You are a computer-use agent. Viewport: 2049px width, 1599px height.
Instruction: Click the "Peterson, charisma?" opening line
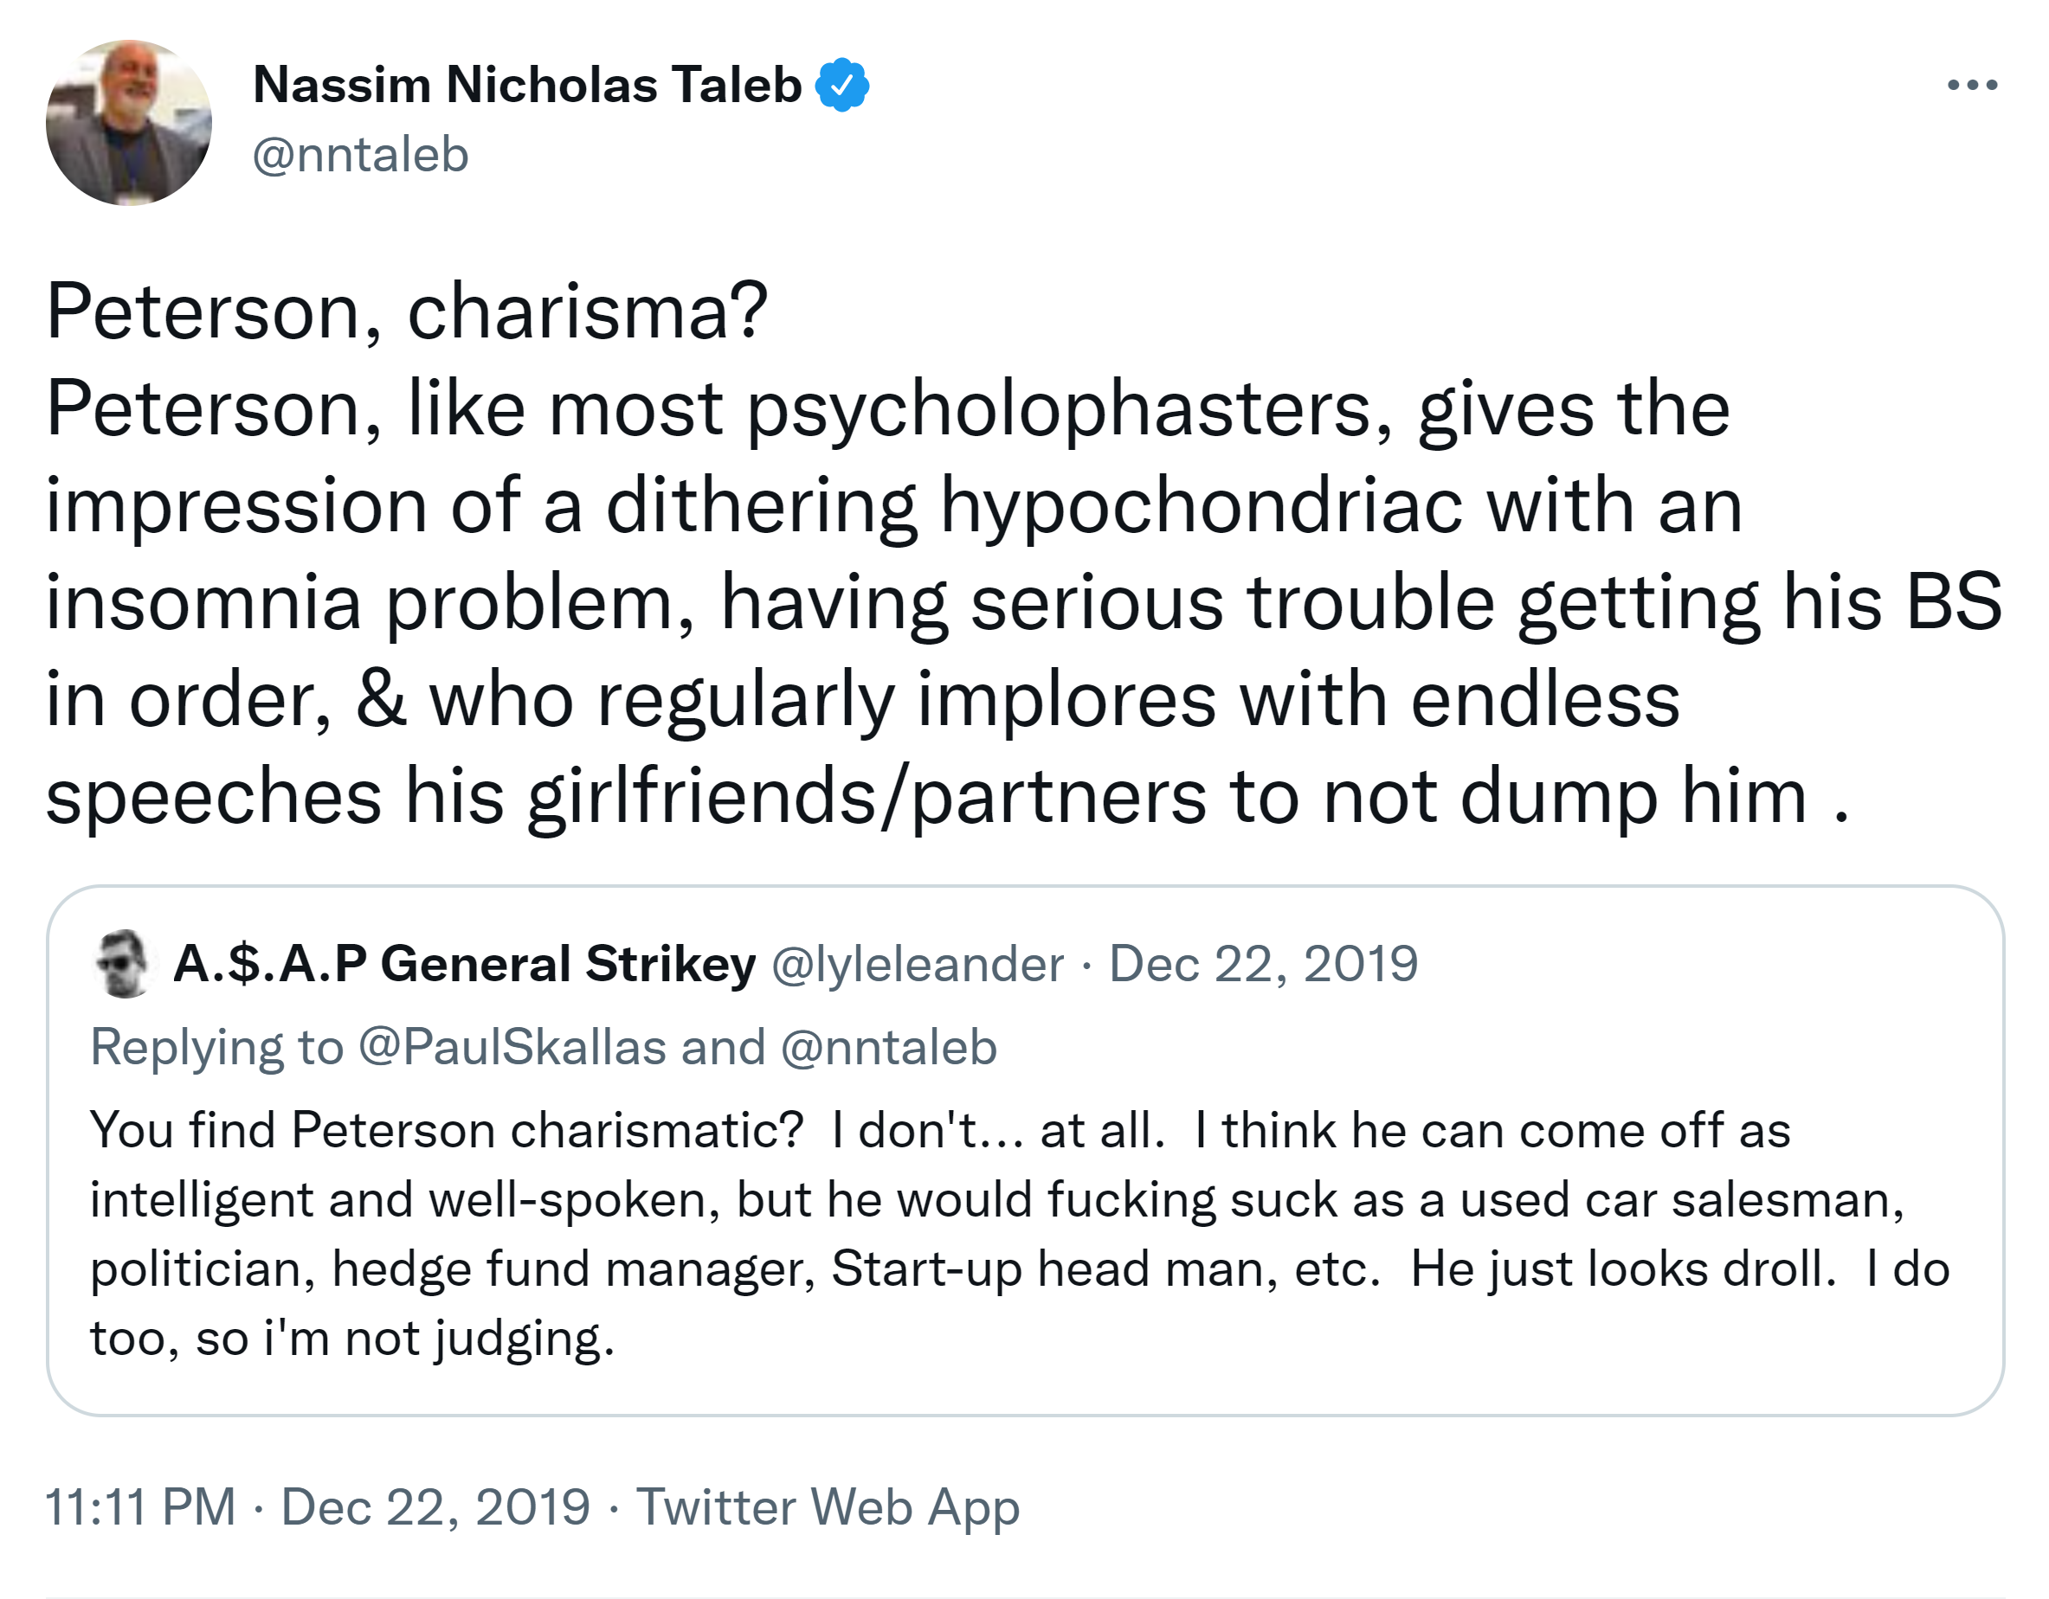(407, 311)
